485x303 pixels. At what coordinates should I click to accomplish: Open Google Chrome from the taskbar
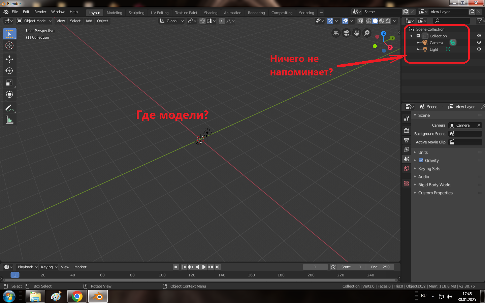click(77, 297)
